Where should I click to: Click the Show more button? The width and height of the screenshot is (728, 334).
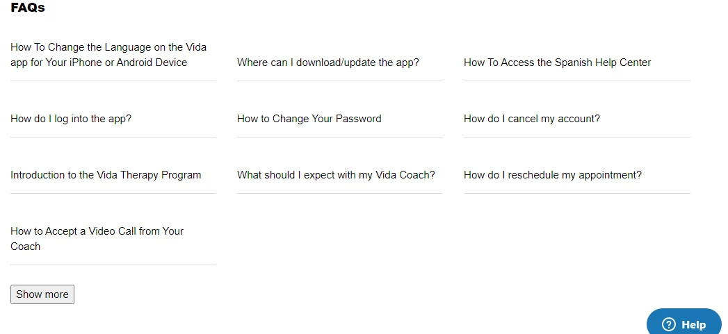(x=42, y=294)
